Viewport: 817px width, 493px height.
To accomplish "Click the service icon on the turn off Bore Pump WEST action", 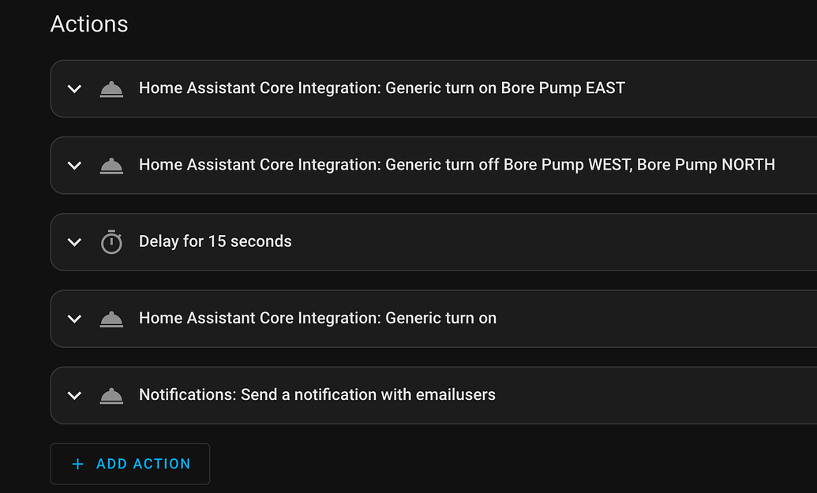I will click(x=111, y=166).
